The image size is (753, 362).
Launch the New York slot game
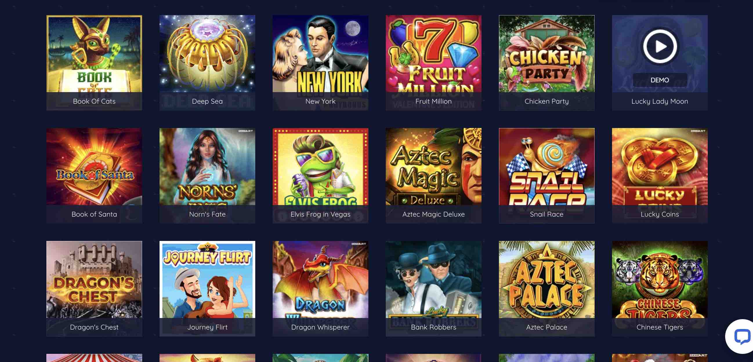click(x=321, y=63)
